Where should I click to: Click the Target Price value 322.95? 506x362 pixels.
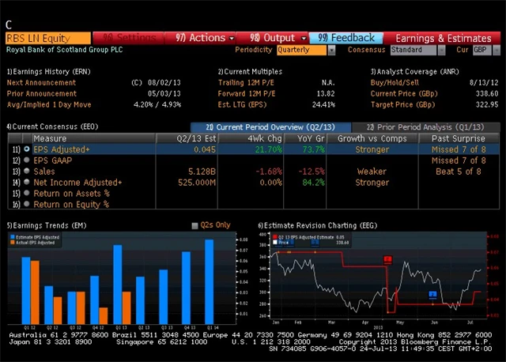(x=487, y=104)
